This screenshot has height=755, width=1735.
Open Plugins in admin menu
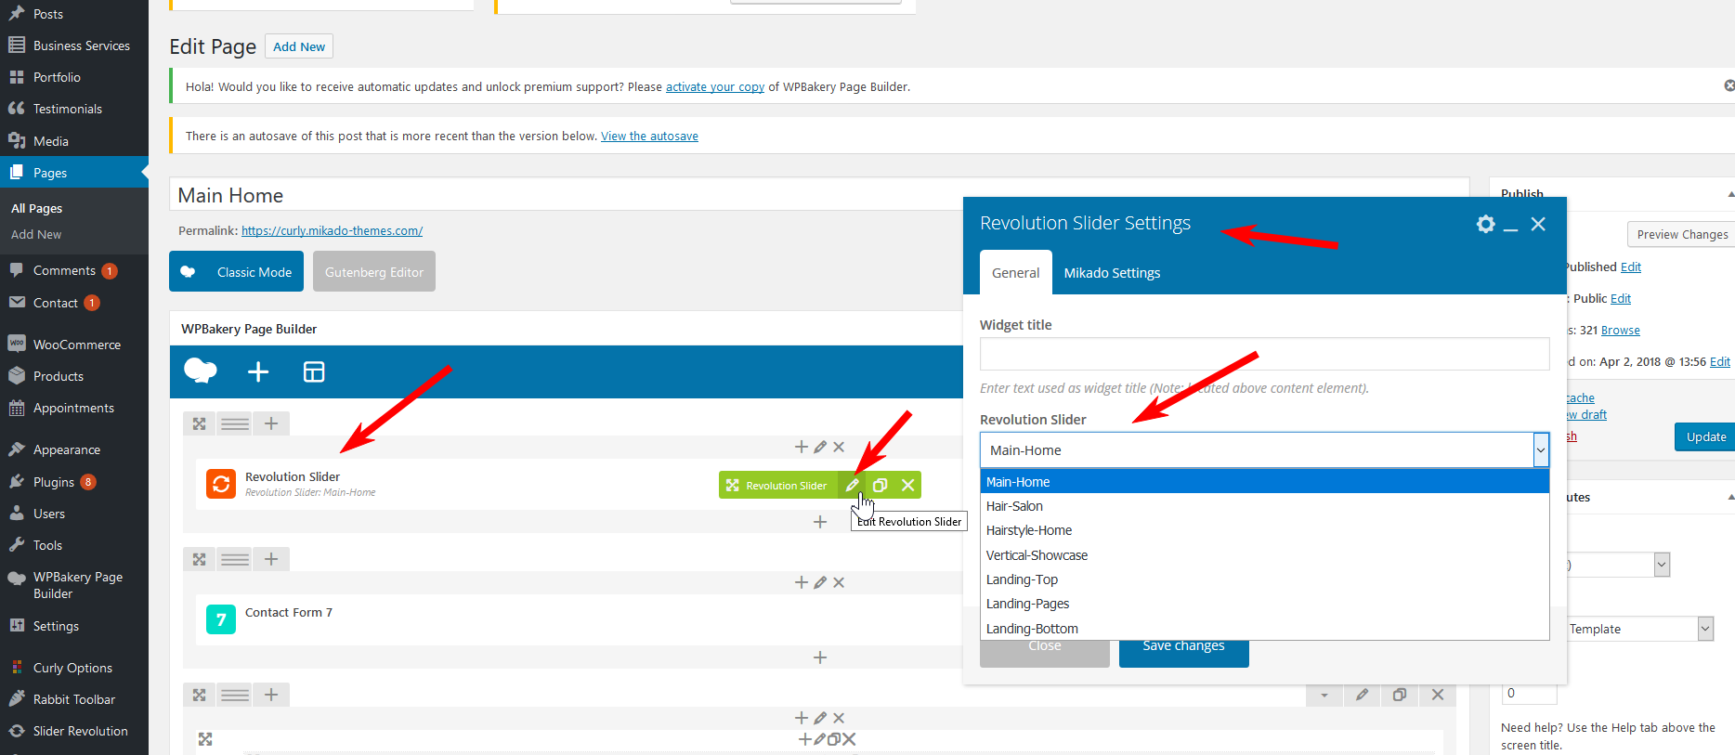(x=74, y=482)
